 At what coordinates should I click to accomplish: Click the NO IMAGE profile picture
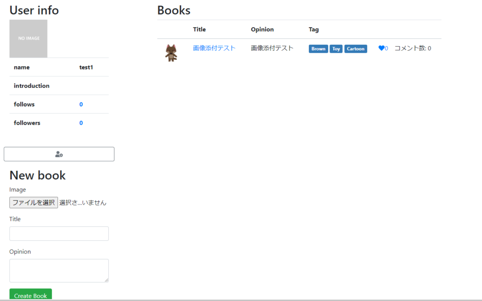click(28, 39)
